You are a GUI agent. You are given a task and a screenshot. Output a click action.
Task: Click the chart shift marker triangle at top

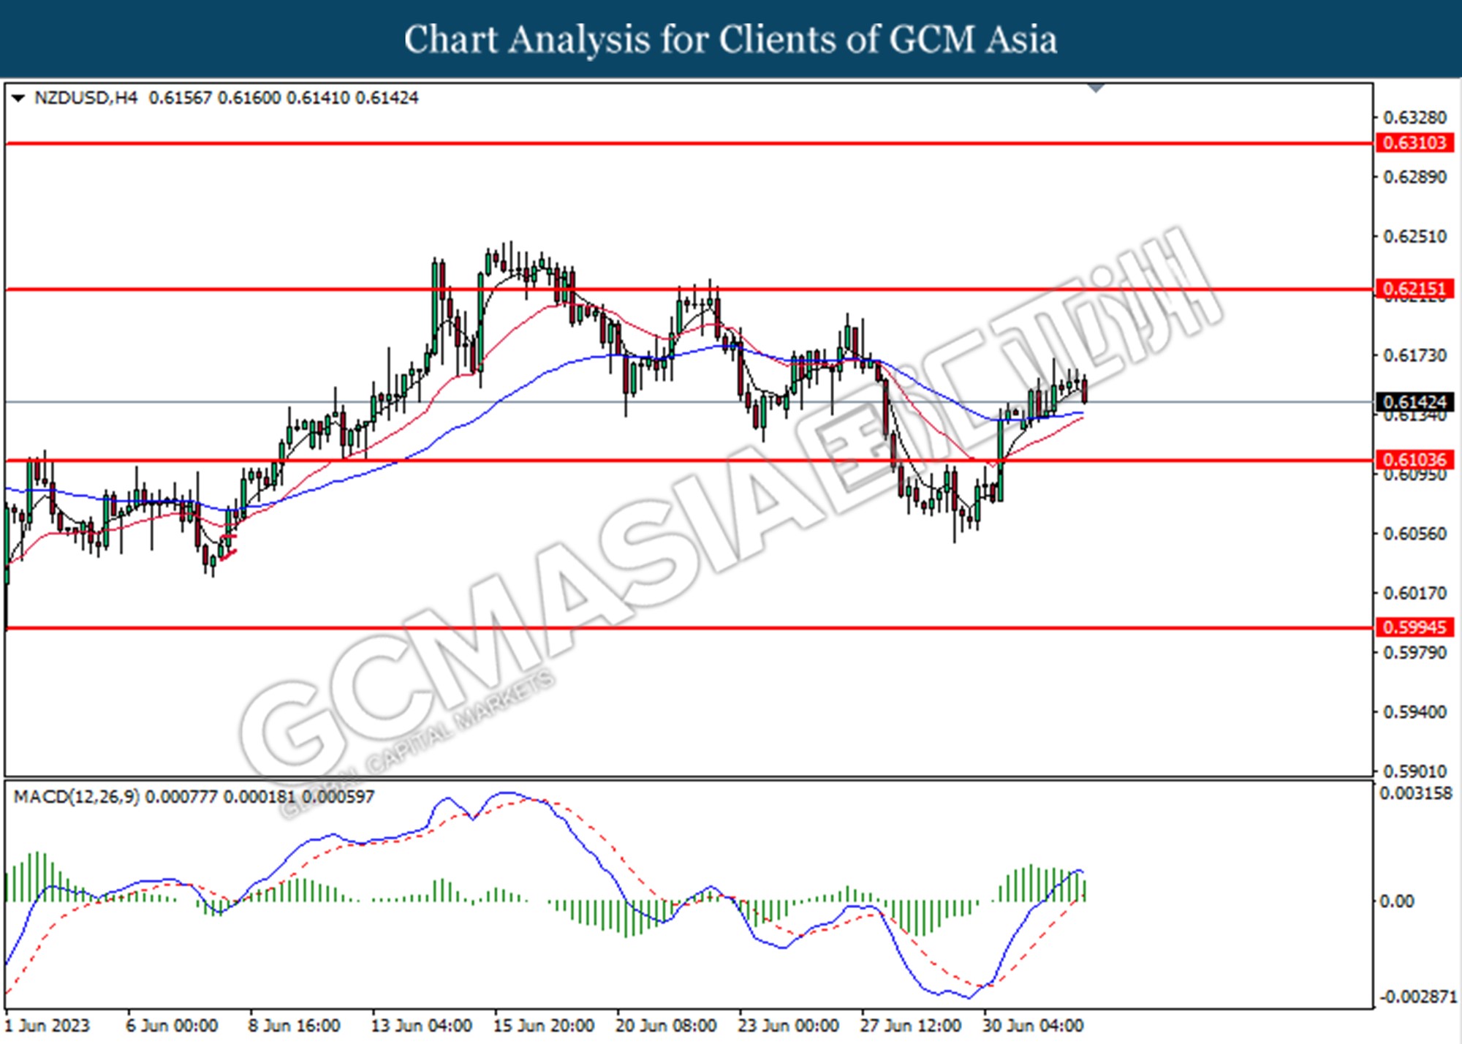(x=1096, y=88)
